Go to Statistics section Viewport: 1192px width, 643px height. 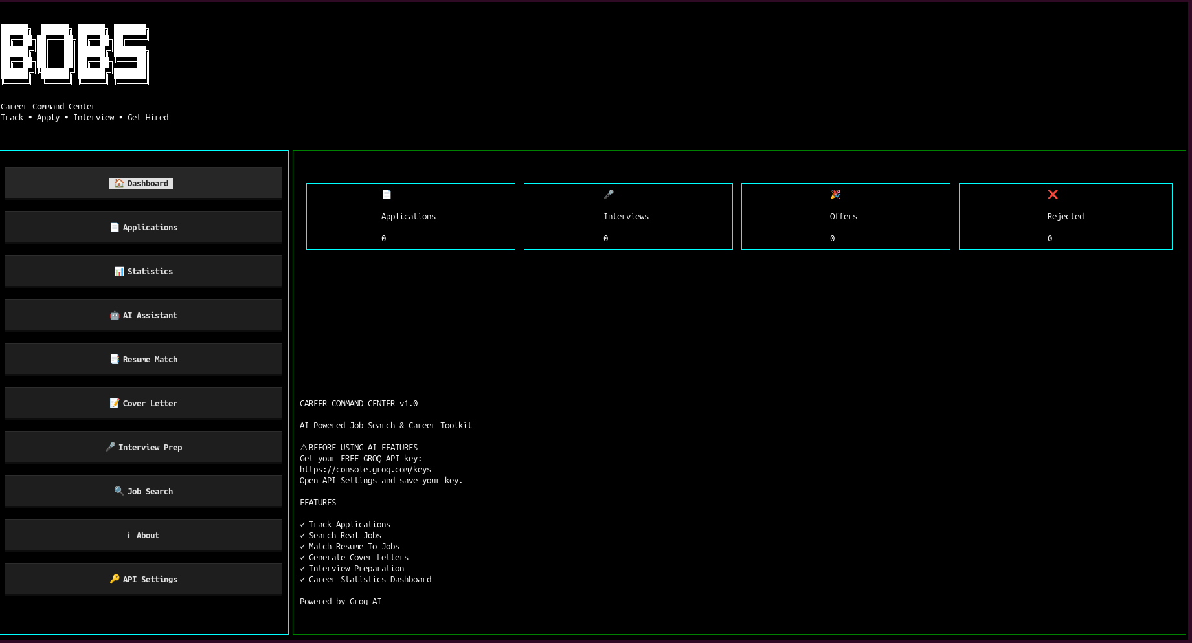point(143,271)
